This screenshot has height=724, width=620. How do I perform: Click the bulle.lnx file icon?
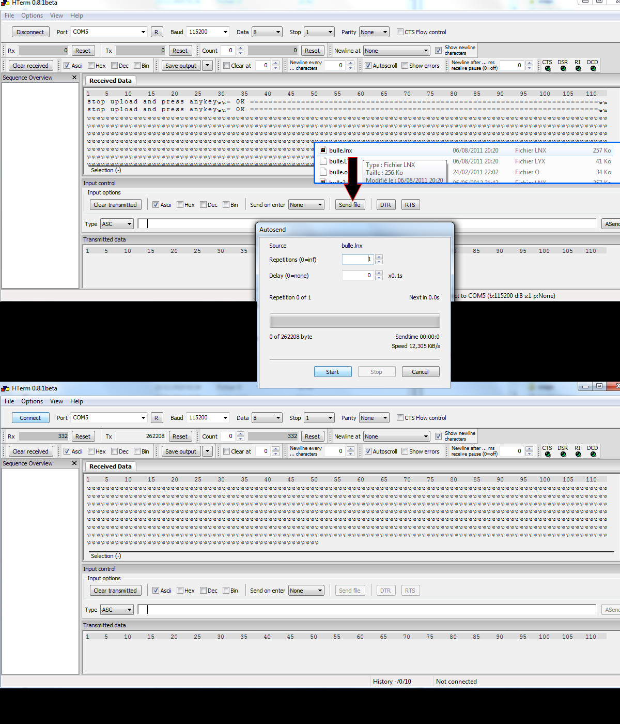pos(323,150)
